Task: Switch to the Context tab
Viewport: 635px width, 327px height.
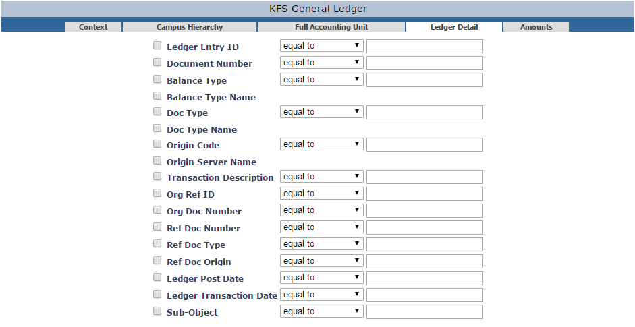Action: pos(93,27)
